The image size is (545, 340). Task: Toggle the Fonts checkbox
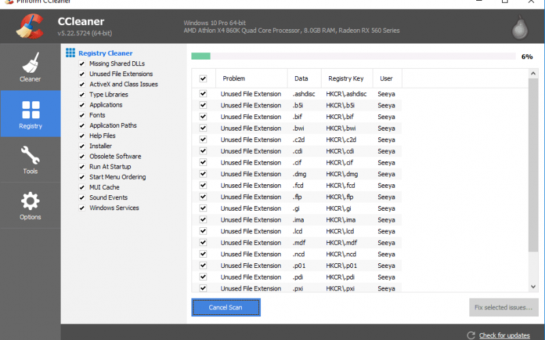click(82, 115)
